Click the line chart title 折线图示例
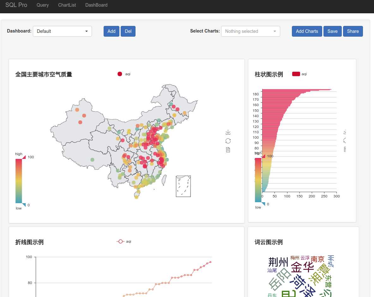 29,242
